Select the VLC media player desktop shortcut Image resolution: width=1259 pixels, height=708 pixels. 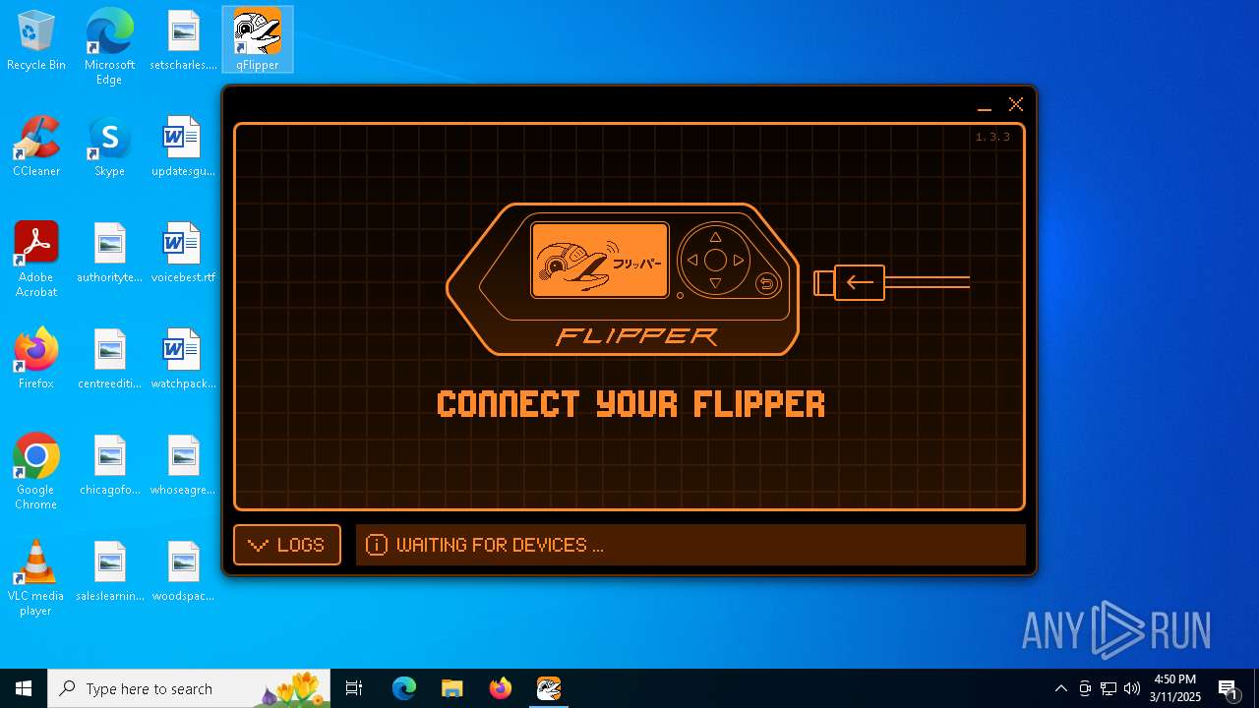coord(36,577)
